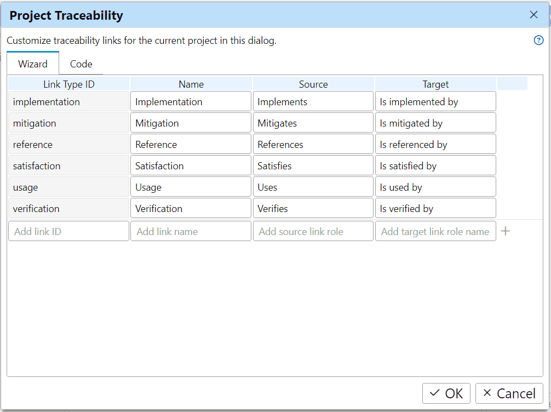Add new link type with plus icon
The image size is (551, 412).
click(x=506, y=231)
